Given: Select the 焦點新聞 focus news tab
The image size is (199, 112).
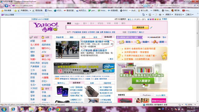Looking at the screenshot, I should tap(60, 37).
